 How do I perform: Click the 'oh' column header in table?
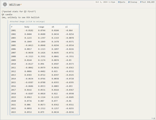pos(53,27)
